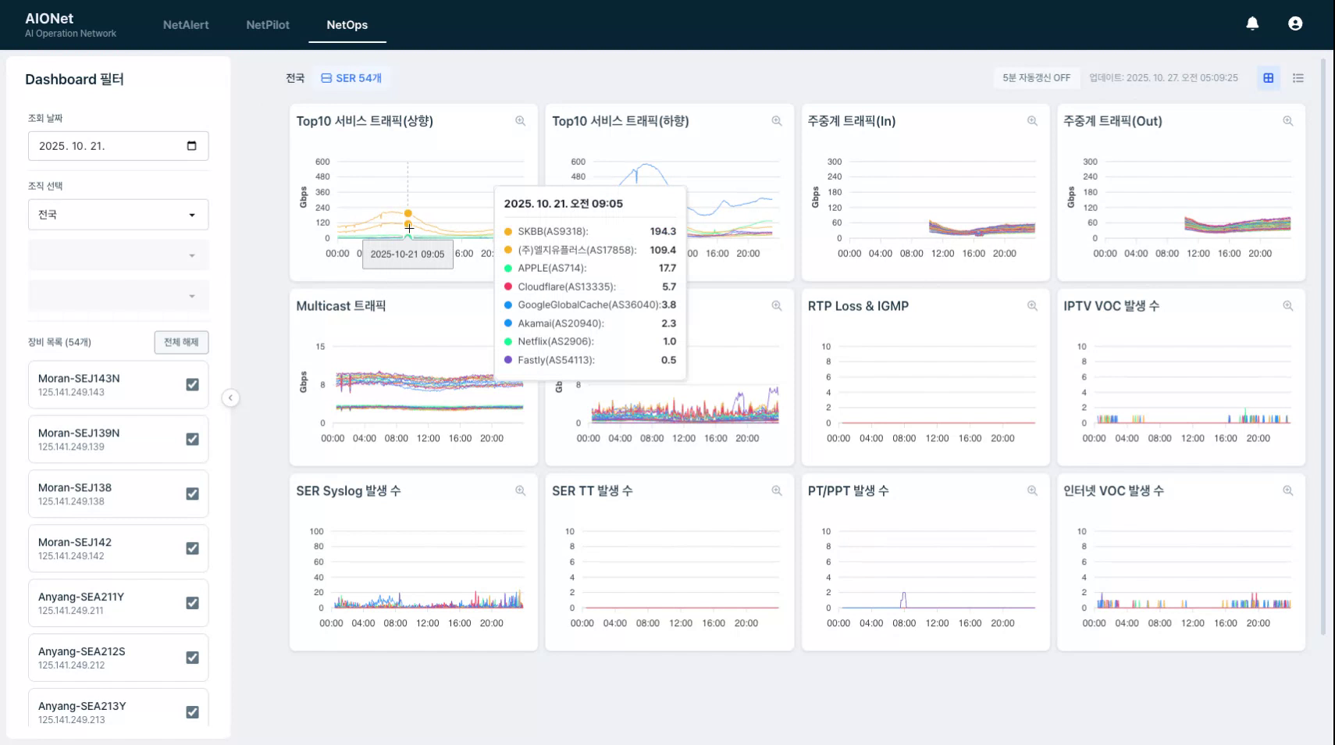Viewport: 1335px width, 745px height.
Task: Open the calendar picker for 조회 날짜
Action: (191, 146)
